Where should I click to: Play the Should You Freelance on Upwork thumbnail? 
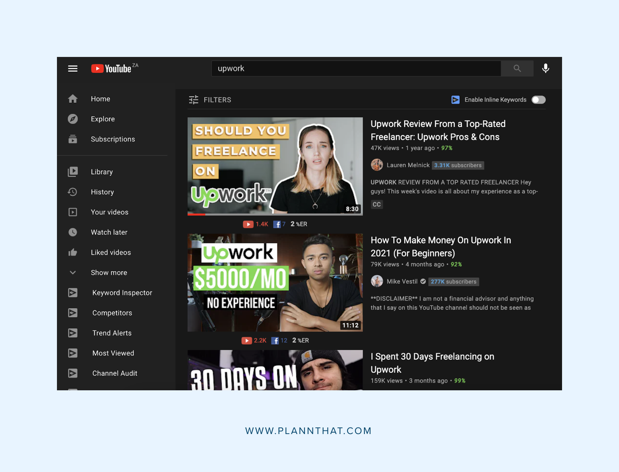(x=275, y=166)
